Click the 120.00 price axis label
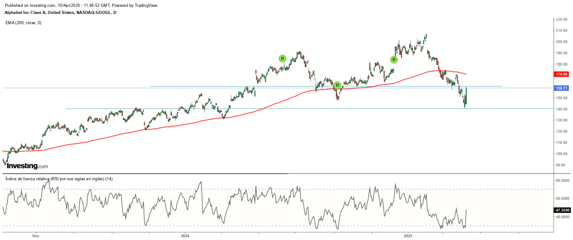This screenshot has height=240, width=573. (x=562, y=131)
